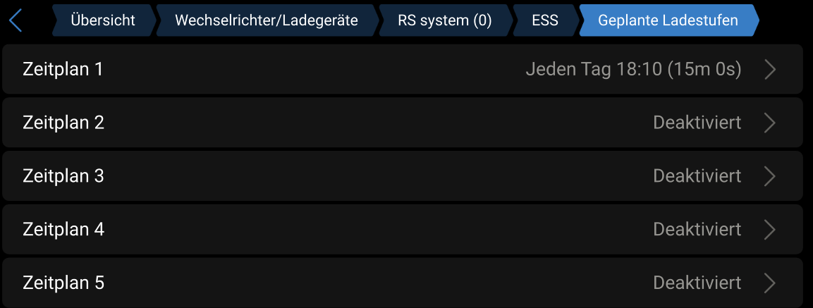Image resolution: width=813 pixels, height=308 pixels.
Task: Open the Wechselrichter/Ladegeräte breadcrumb
Action: coord(266,20)
